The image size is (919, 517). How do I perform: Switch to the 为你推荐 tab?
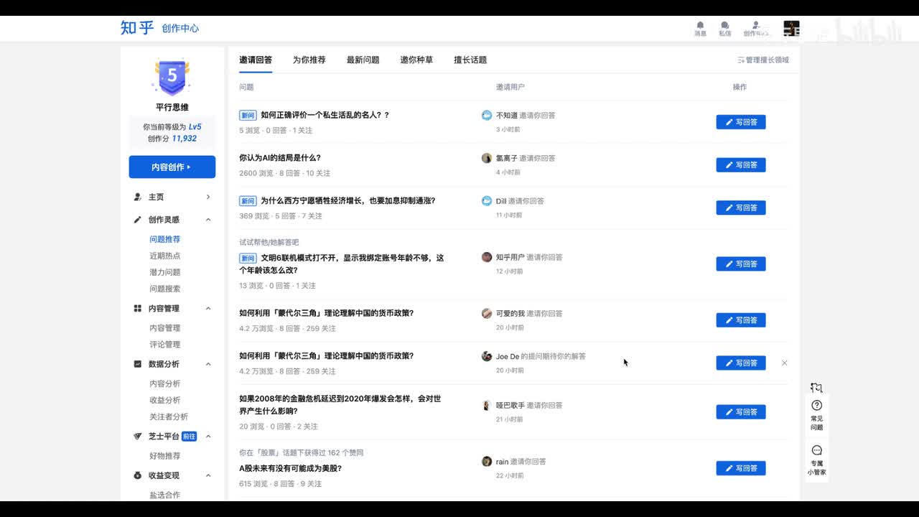coord(309,60)
